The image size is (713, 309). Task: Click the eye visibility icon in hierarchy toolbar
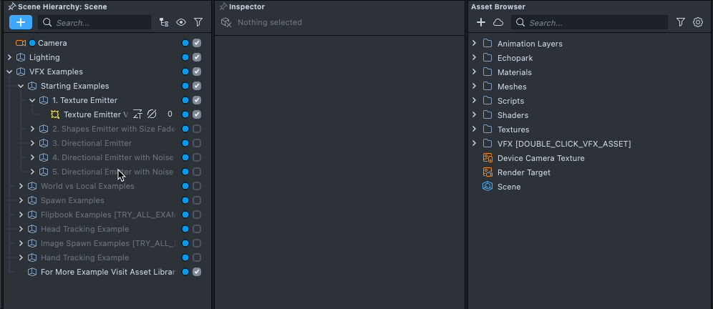coord(181,22)
